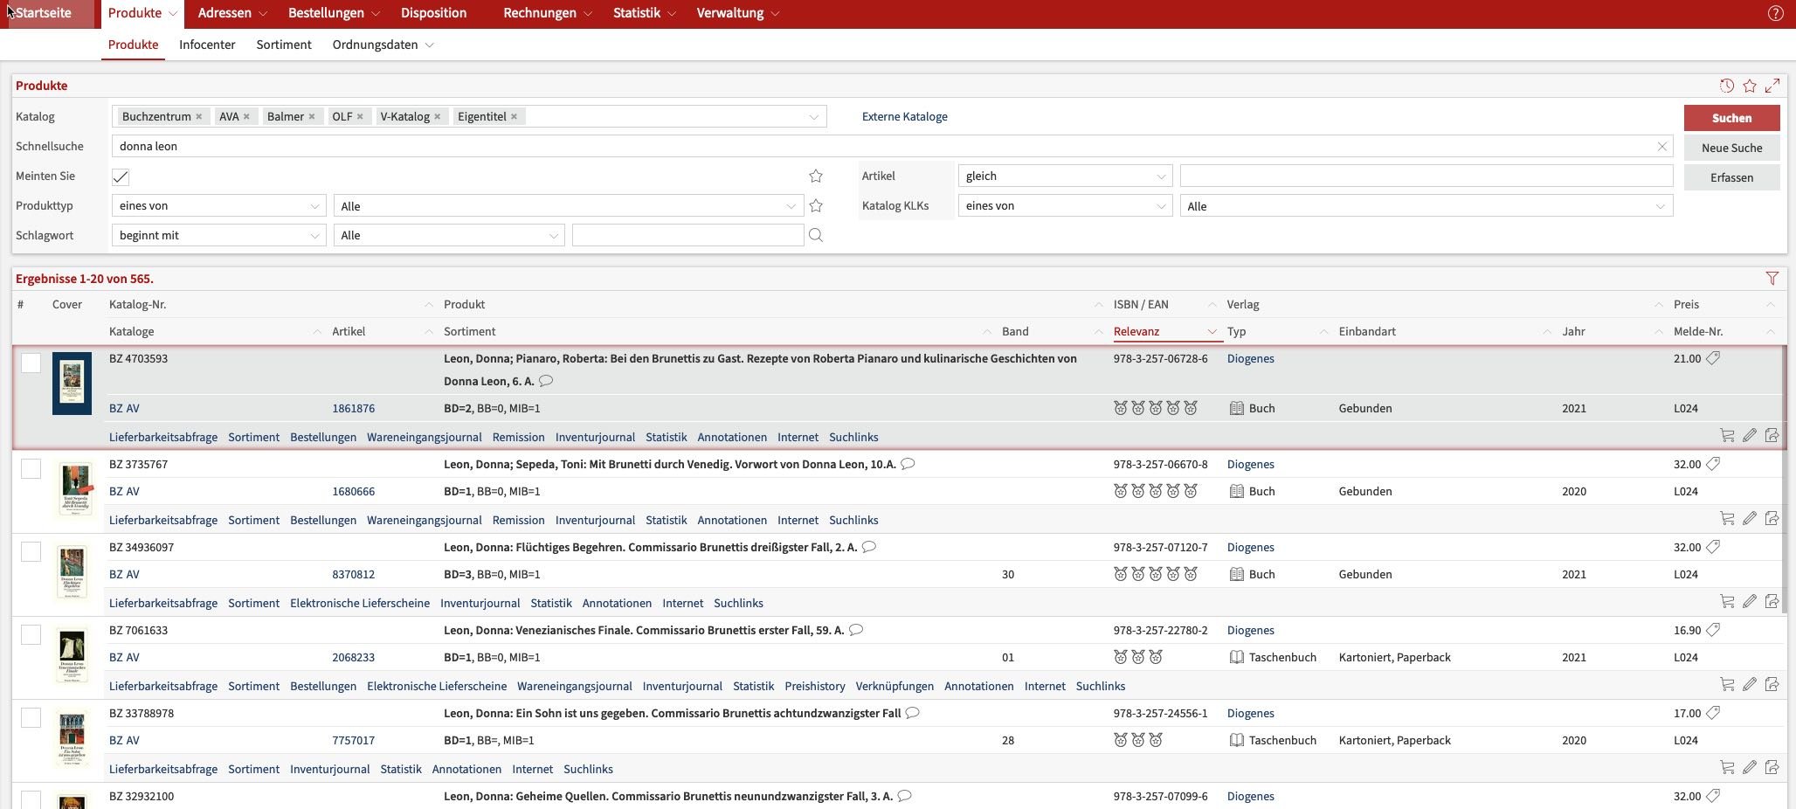Open Katalog KLKs 'eines von' dropdown
The height and width of the screenshot is (809, 1796).
(1065, 206)
